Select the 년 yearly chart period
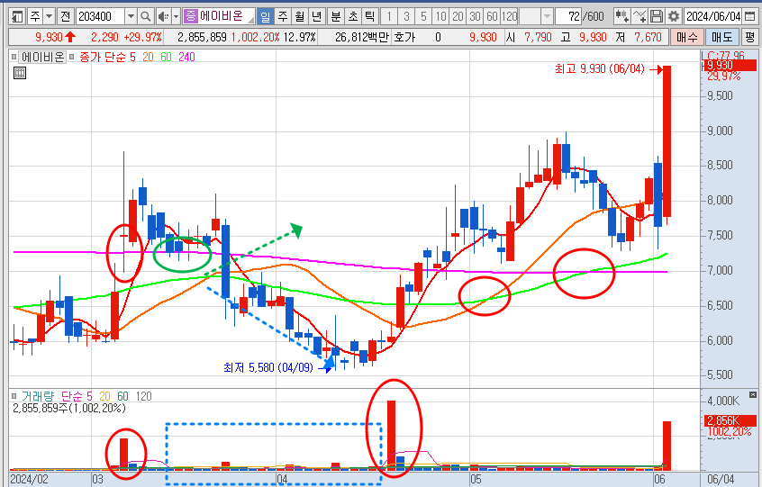The height and width of the screenshot is (487, 762). 316,16
